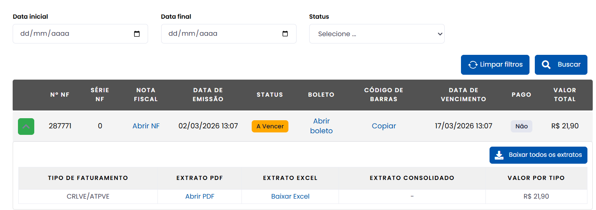Open the Abrir NF link

(146, 126)
